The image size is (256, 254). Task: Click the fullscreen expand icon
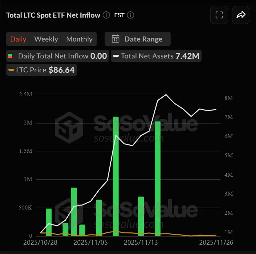[x=219, y=15]
